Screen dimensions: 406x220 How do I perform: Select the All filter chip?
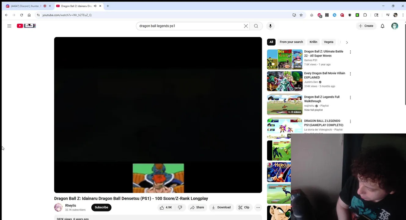pos(271,42)
